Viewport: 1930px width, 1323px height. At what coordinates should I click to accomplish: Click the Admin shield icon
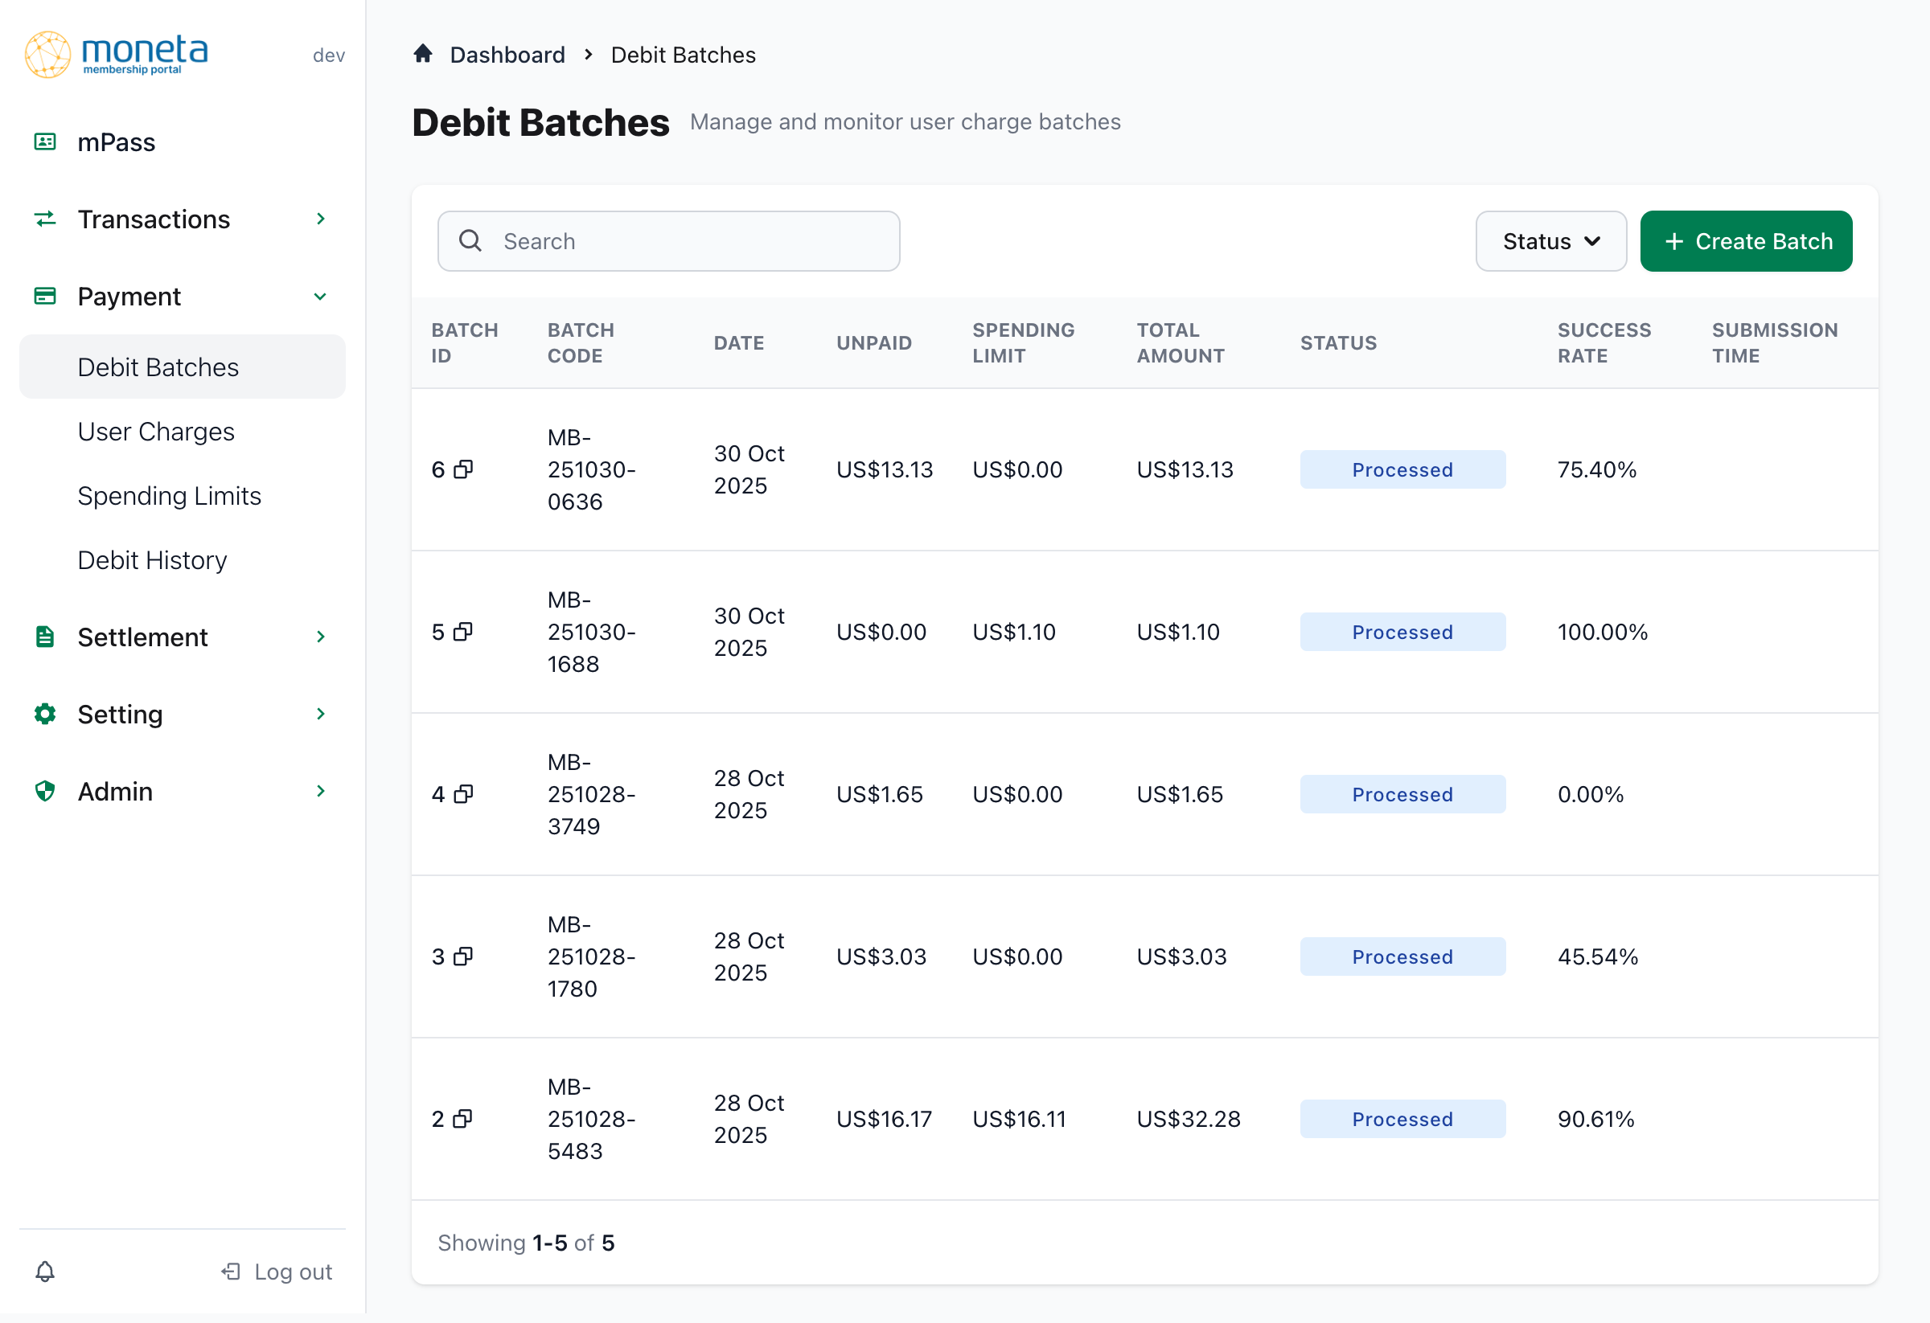click(46, 790)
